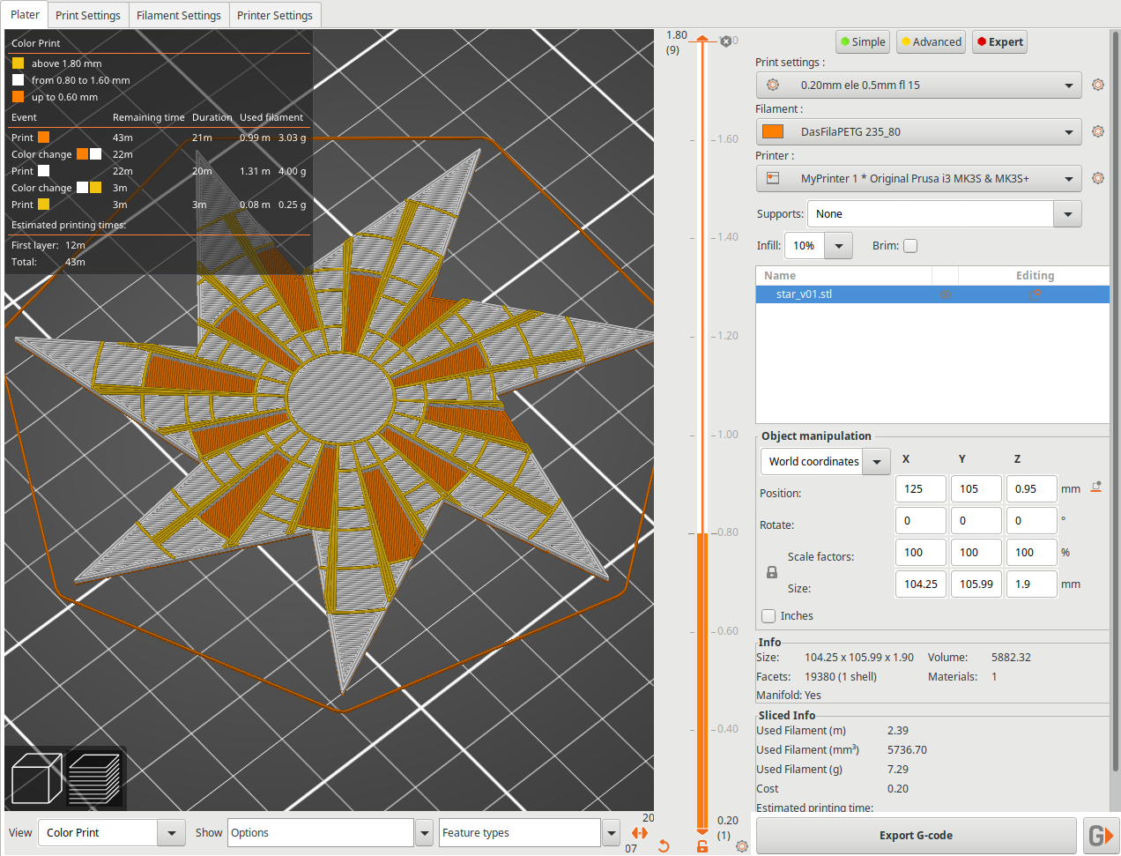Click the printer icon in Printer preset
The height and width of the screenshot is (856, 1121).
(x=773, y=178)
